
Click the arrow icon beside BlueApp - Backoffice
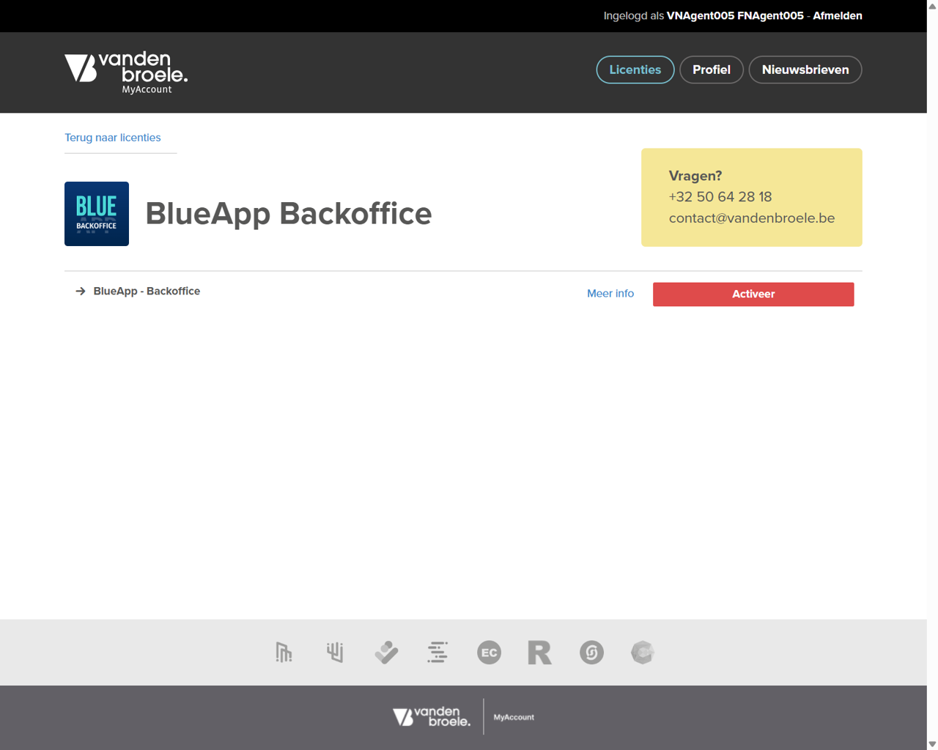81,292
